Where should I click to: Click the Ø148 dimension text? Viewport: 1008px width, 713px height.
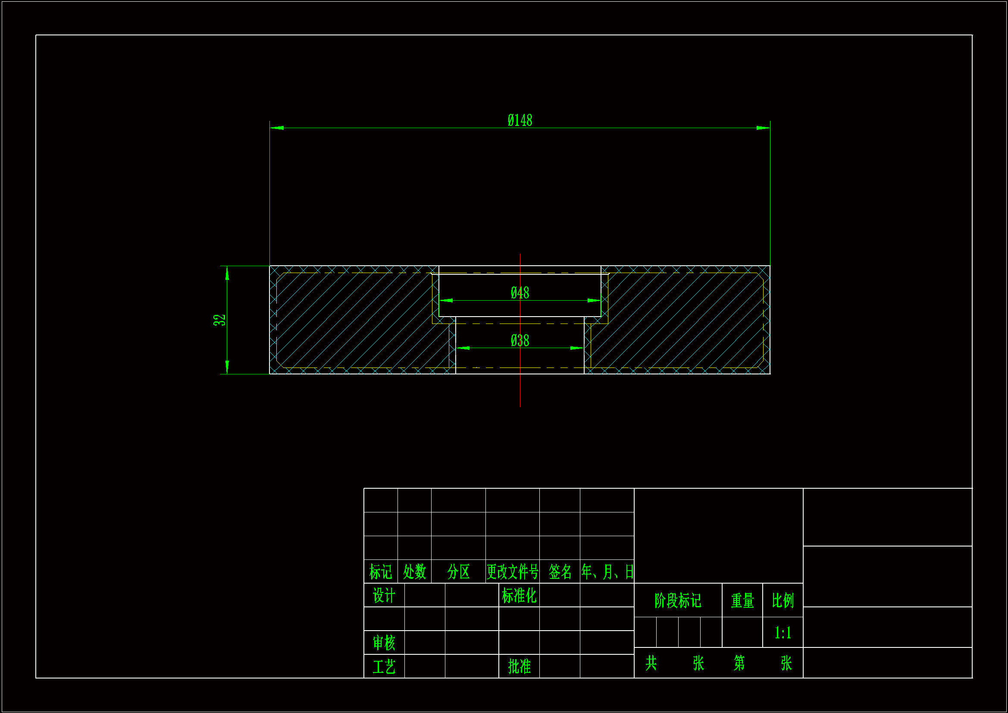tap(520, 120)
